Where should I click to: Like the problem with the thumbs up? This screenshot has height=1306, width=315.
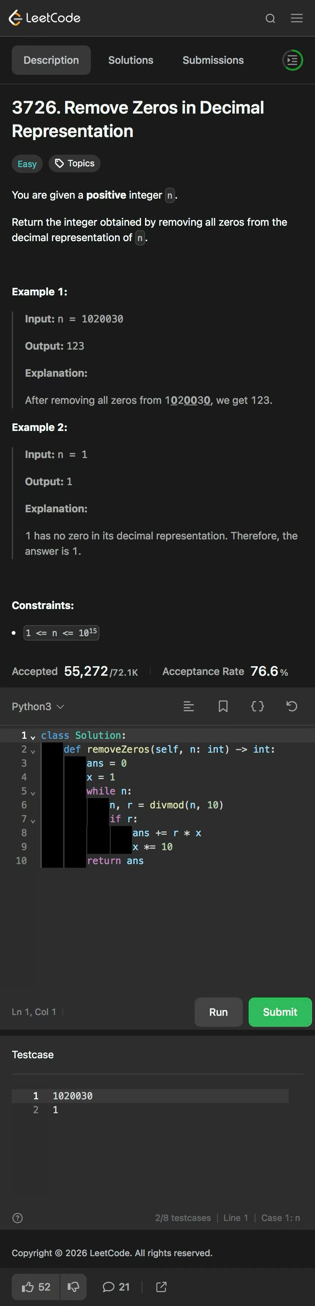36,1287
